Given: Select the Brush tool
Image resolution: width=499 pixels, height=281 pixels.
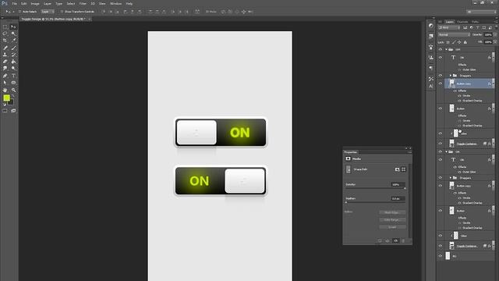Looking at the screenshot, I should pos(13,48).
